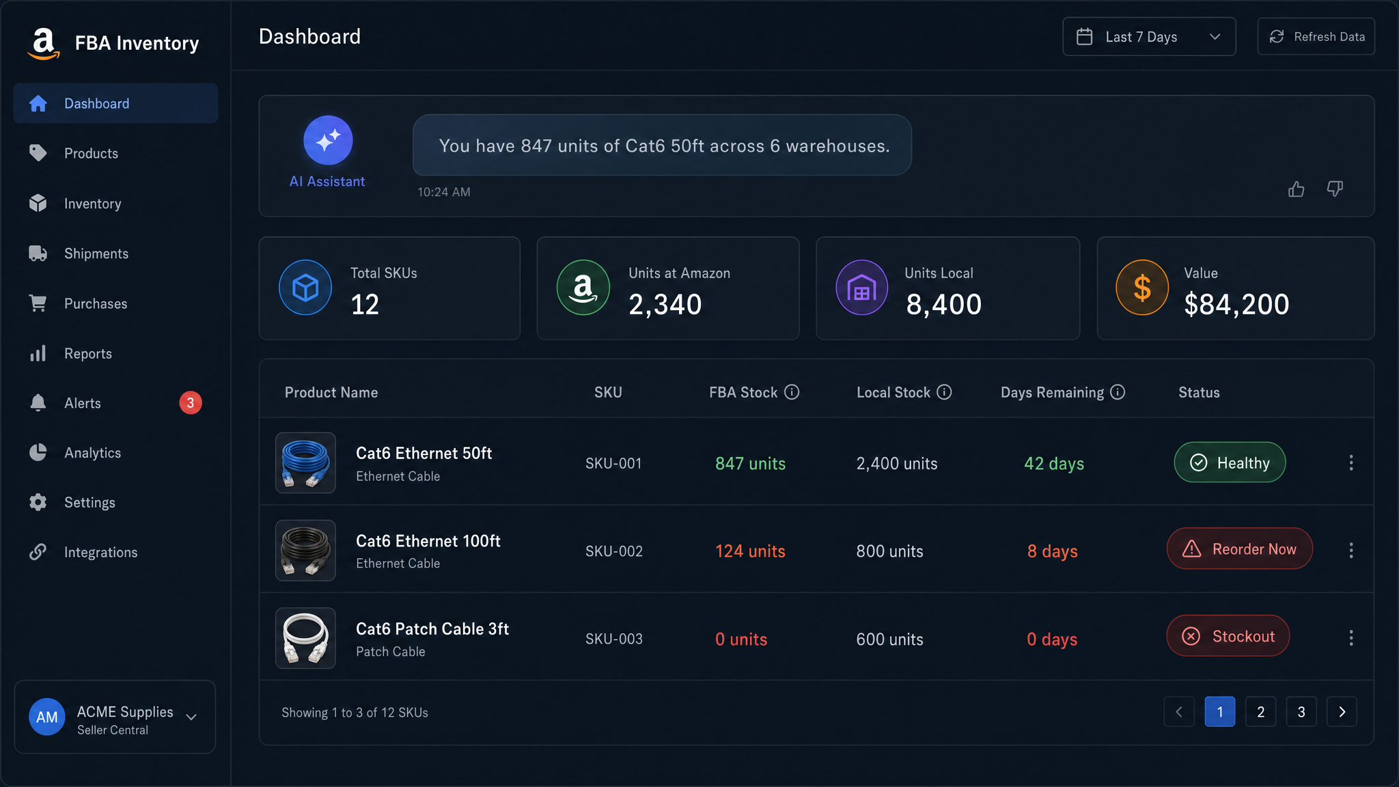Click the Alerts bell icon
Viewport: 1399px width, 787px height.
click(38, 403)
